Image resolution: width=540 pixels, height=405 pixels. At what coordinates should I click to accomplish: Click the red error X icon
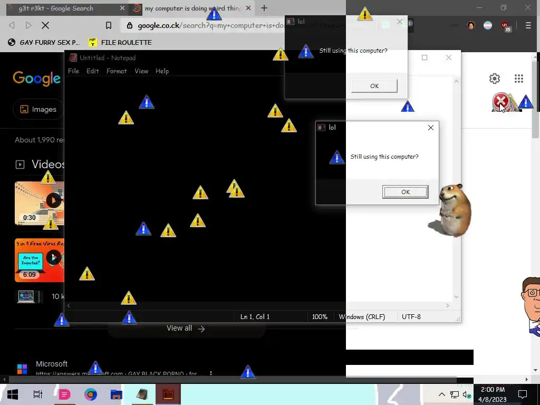[x=500, y=102]
